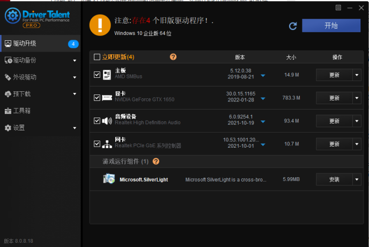
Task: Click the Microsoft SilverLight description text
Action: click(226, 179)
